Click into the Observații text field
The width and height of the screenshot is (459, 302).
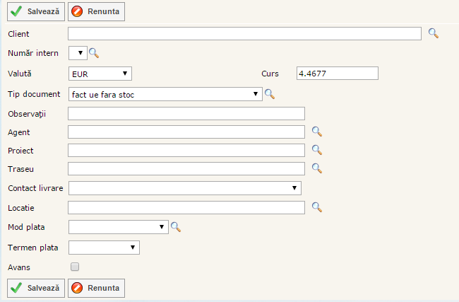[186, 113]
